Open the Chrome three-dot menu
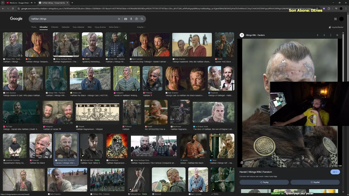349x196 pixels. [x=346, y=8]
